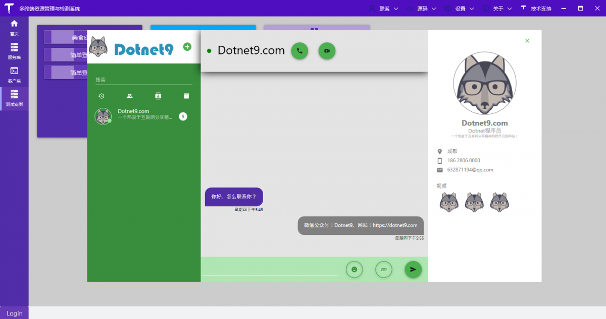The height and width of the screenshot is (319, 606).
Task: Add a new chat with plus icon
Action: click(x=187, y=47)
